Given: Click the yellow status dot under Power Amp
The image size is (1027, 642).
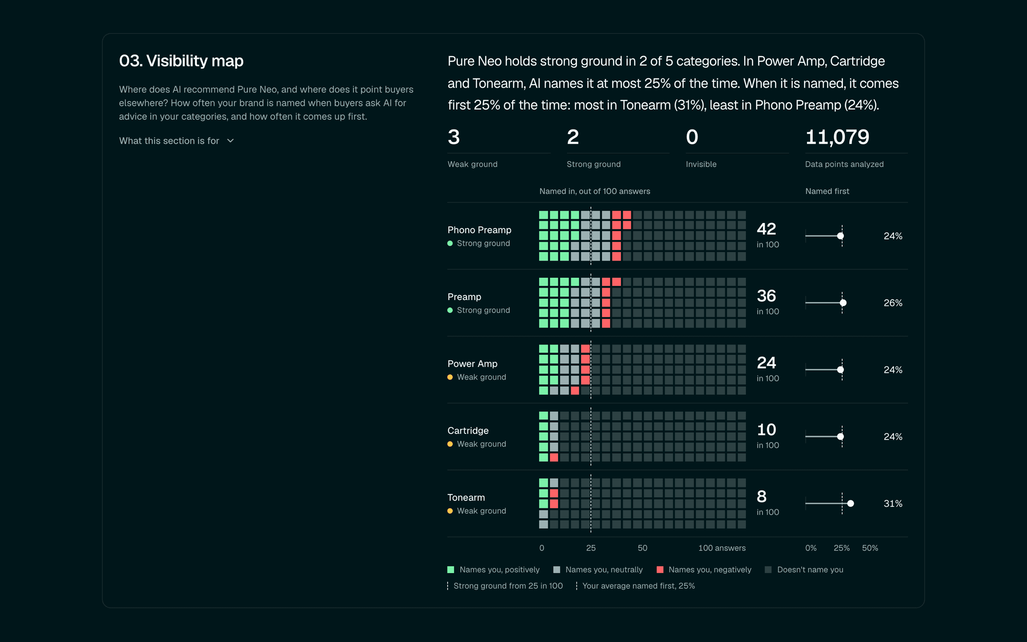Looking at the screenshot, I should [x=450, y=377].
